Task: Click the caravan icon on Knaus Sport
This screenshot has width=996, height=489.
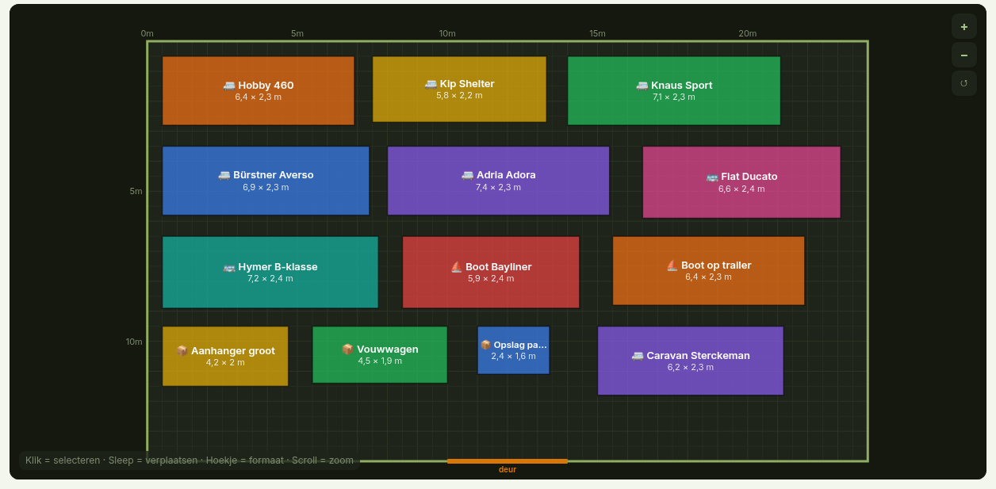Action: 642,86
